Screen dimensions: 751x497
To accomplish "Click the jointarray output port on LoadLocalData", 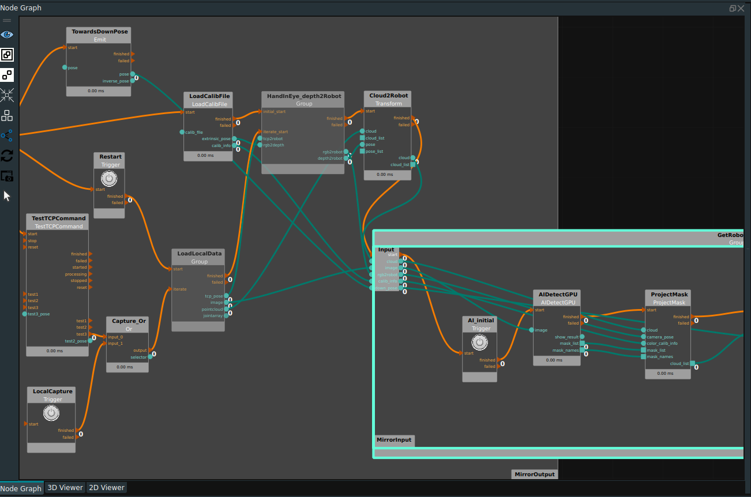I will pyautogui.click(x=227, y=316).
